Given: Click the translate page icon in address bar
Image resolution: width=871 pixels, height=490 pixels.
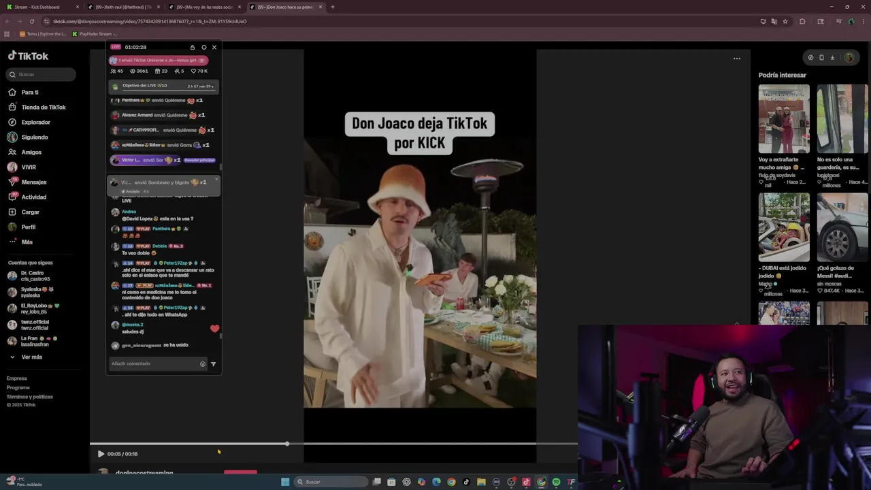Looking at the screenshot, I should click(x=774, y=21).
